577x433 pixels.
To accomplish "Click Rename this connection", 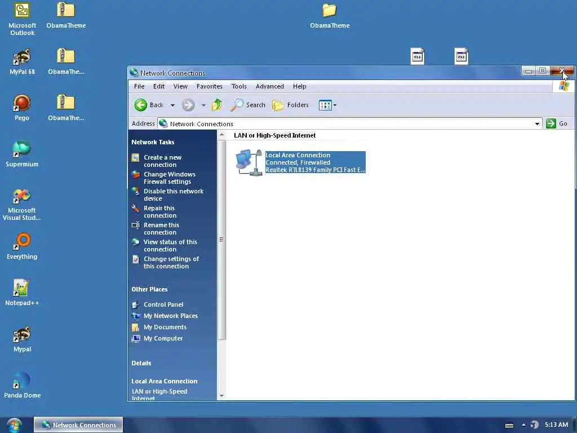I will (x=161, y=229).
